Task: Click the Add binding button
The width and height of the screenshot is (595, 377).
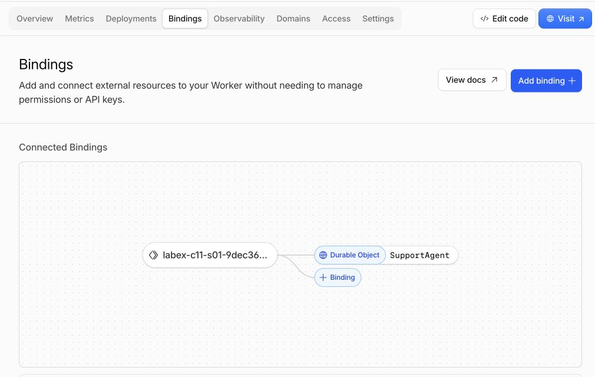Action: pyautogui.click(x=546, y=81)
